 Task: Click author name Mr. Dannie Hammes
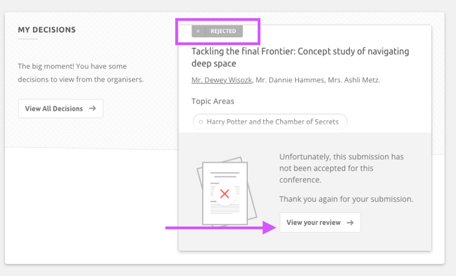point(290,80)
